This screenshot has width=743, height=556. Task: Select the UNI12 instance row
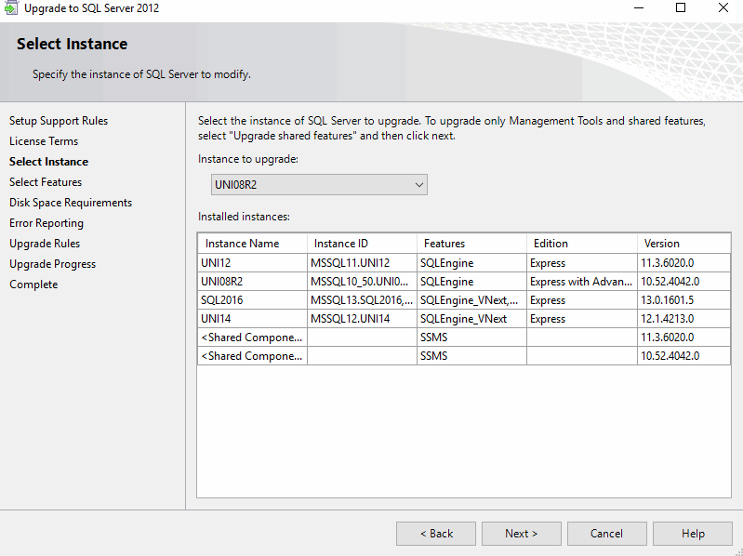(251, 263)
